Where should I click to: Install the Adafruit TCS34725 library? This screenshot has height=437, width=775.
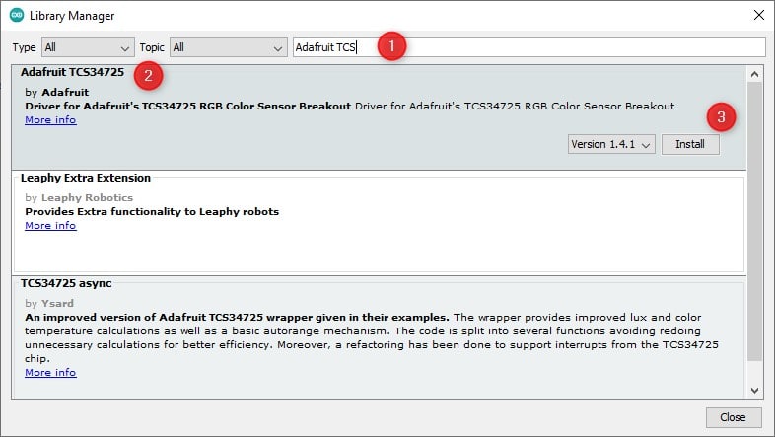tap(690, 144)
